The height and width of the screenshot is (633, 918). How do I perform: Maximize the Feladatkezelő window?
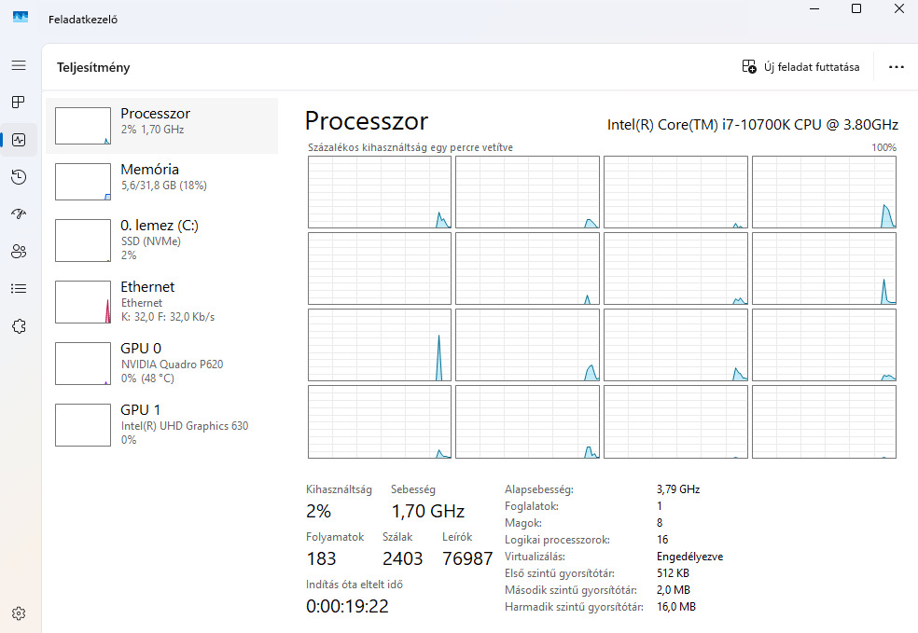click(856, 8)
